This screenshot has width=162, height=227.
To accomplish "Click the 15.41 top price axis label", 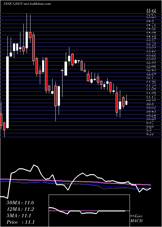I will point(151,10).
